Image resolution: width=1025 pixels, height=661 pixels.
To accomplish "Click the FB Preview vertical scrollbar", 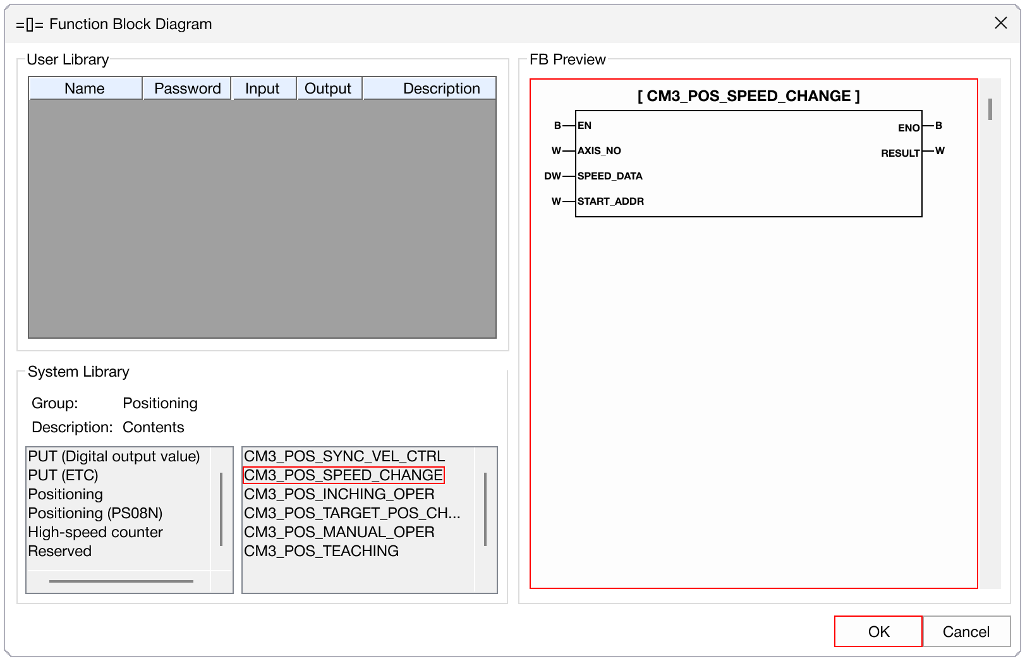I will coord(990,110).
